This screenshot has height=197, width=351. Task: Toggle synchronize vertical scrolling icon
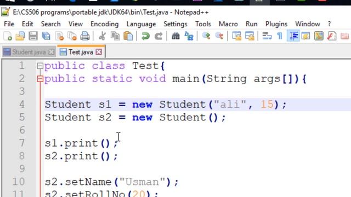pos(236,36)
